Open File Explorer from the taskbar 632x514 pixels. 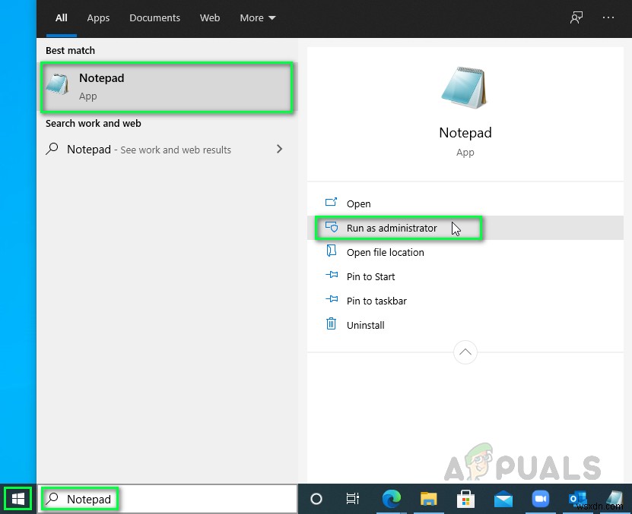point(428,499)
